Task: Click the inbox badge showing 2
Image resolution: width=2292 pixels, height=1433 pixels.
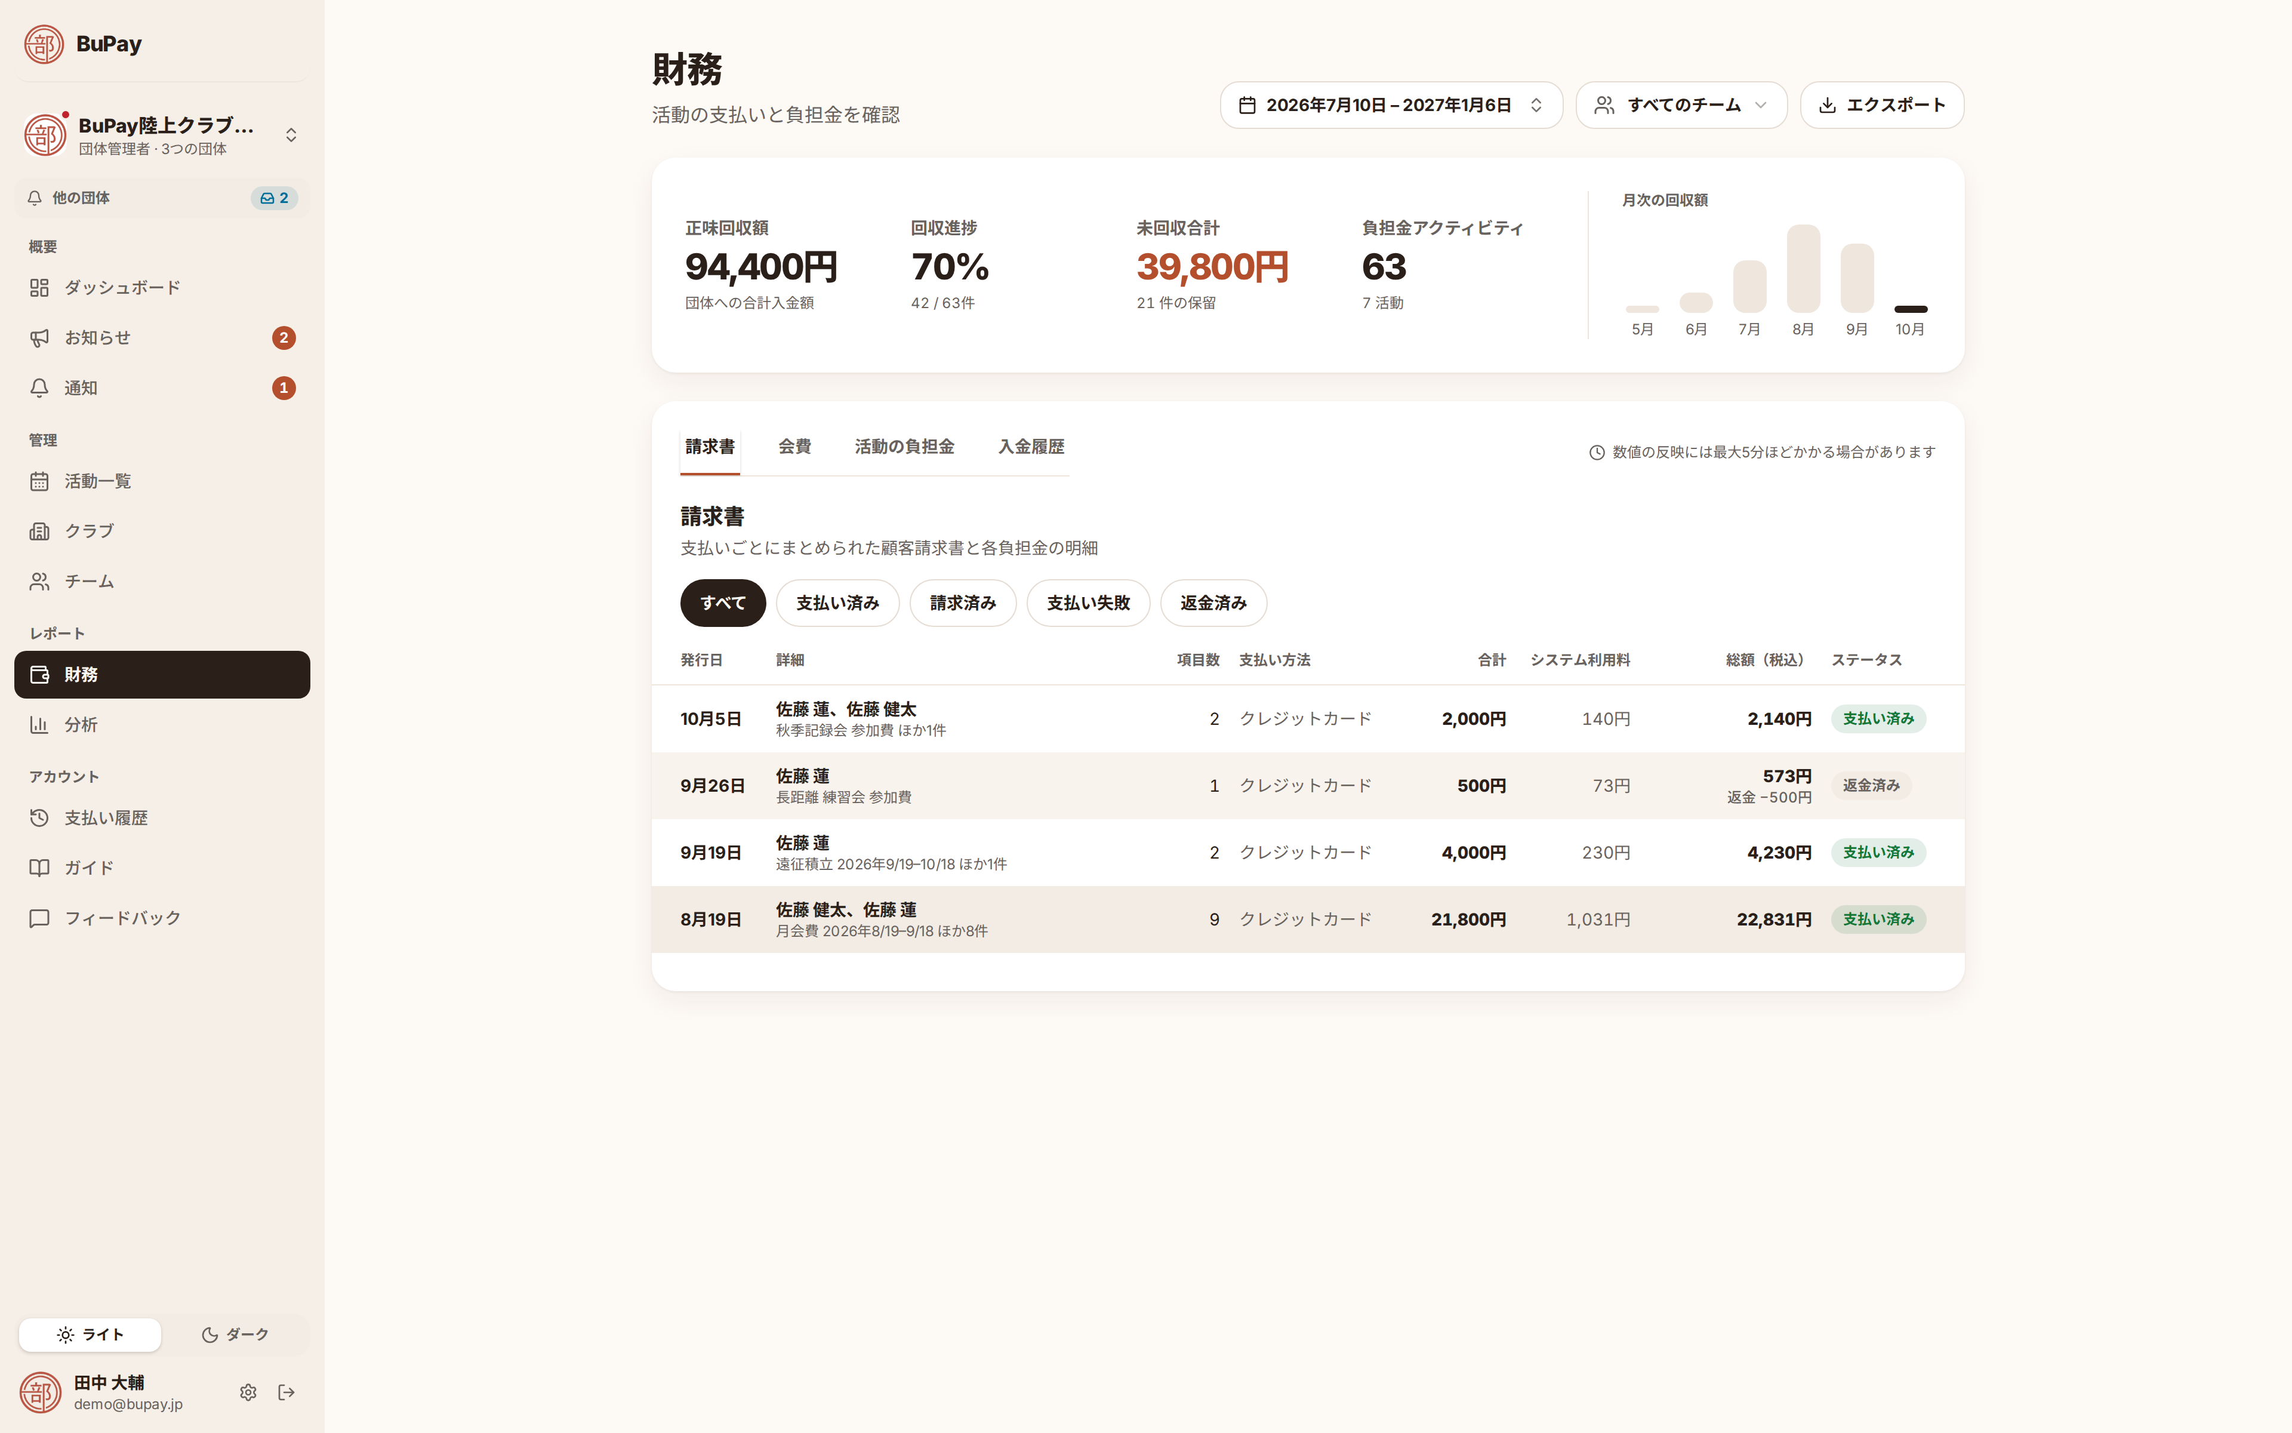Action: 275,198
